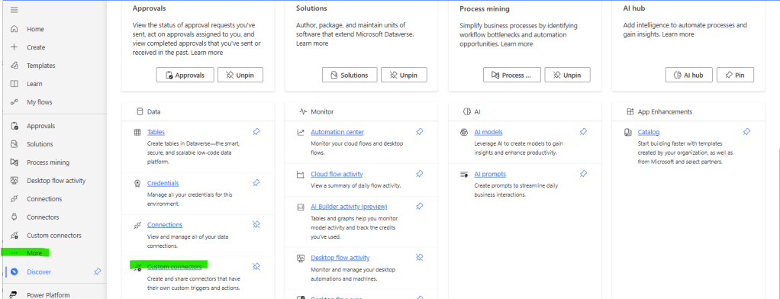The width and height of the screenshot is (780, 299).
Task: Click Desktop flow activity icon under Monitor
Action: point(301,259)
